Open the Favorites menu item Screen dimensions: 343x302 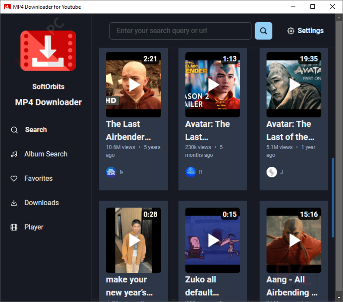38,179
